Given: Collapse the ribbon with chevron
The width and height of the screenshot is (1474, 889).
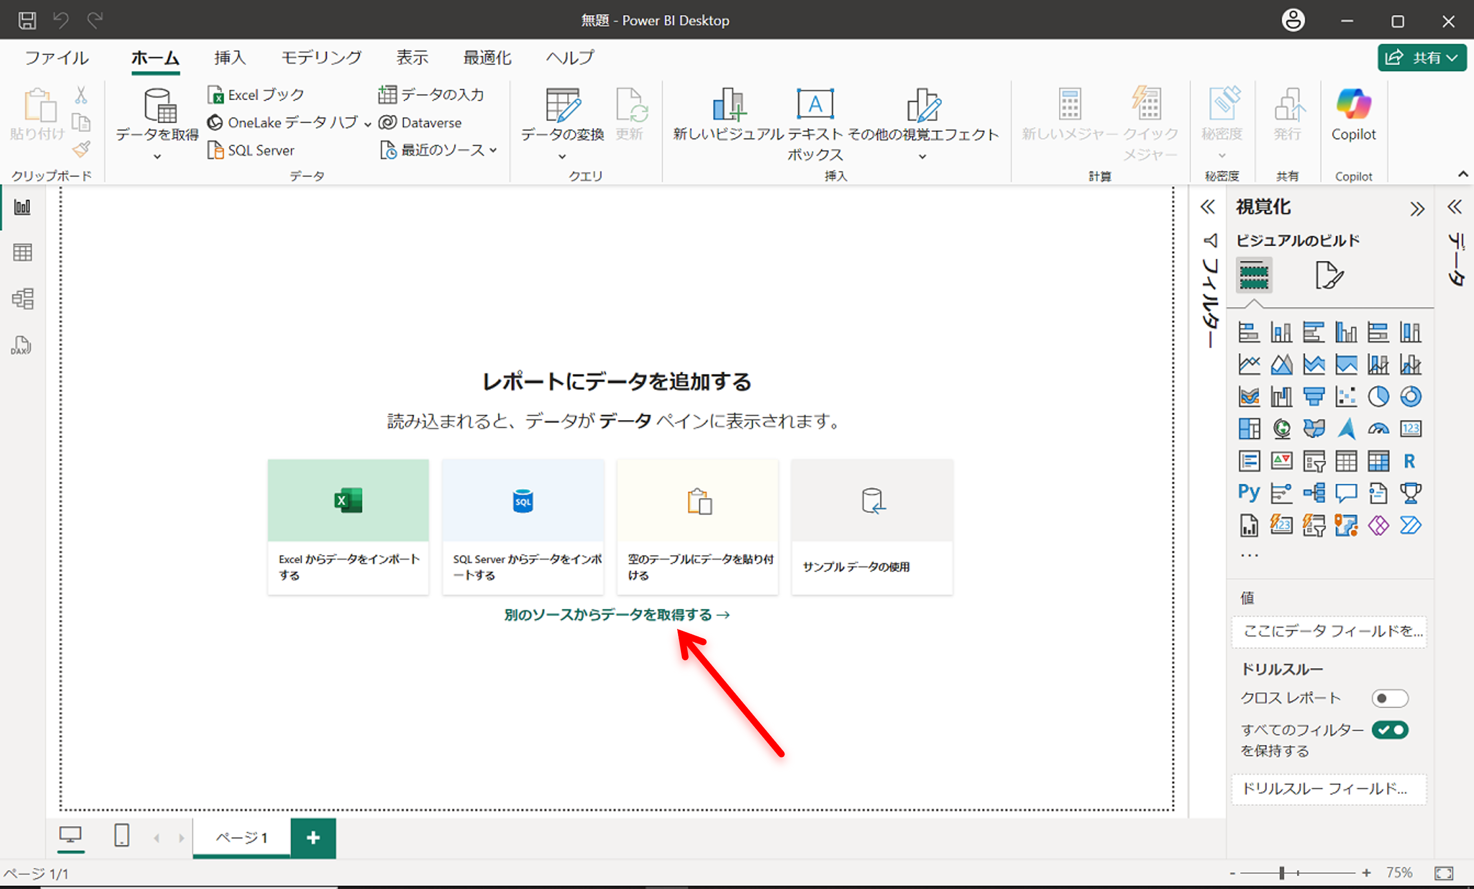Looking at the screenshot, I should pos(1463,174).
